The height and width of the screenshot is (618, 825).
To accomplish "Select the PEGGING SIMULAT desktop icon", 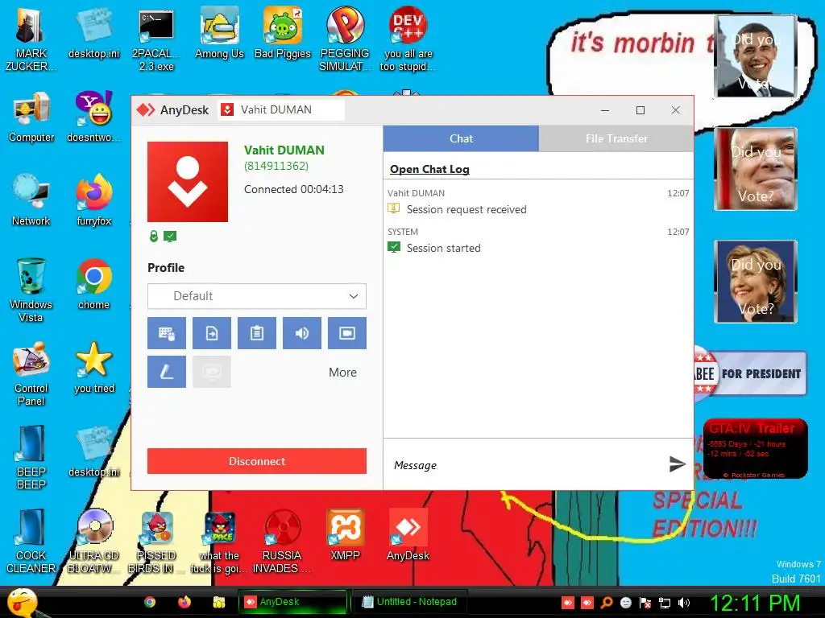I will (345, 39).
